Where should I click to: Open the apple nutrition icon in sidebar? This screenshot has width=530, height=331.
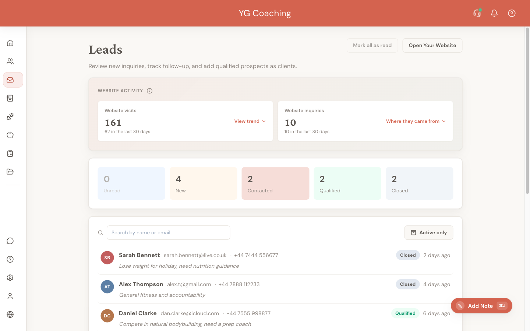click(10, 135)
